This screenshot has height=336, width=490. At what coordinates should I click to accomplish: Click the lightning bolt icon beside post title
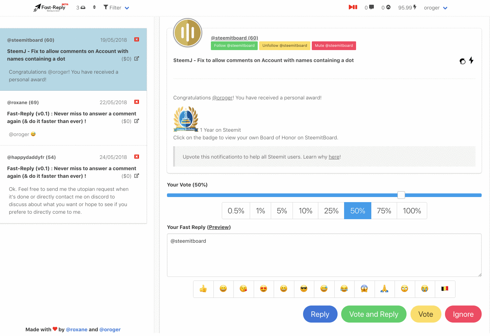(x=471, y=60)
